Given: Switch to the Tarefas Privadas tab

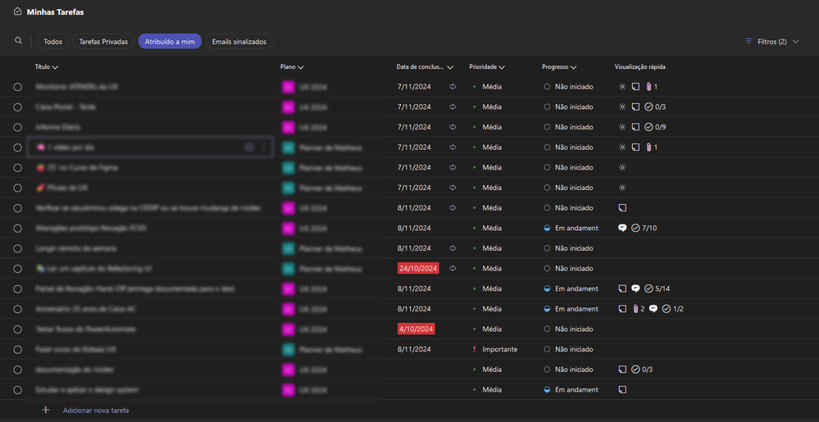Looking at the screenshot, I should [103, 41].
